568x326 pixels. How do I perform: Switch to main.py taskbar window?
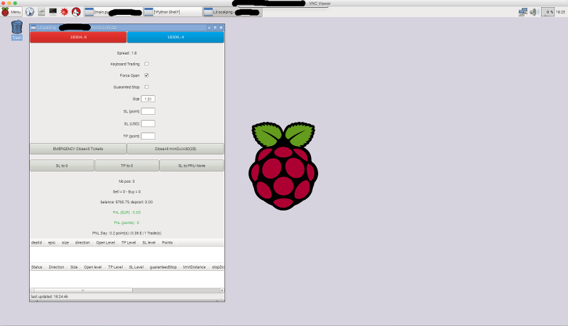click(112, 12)
